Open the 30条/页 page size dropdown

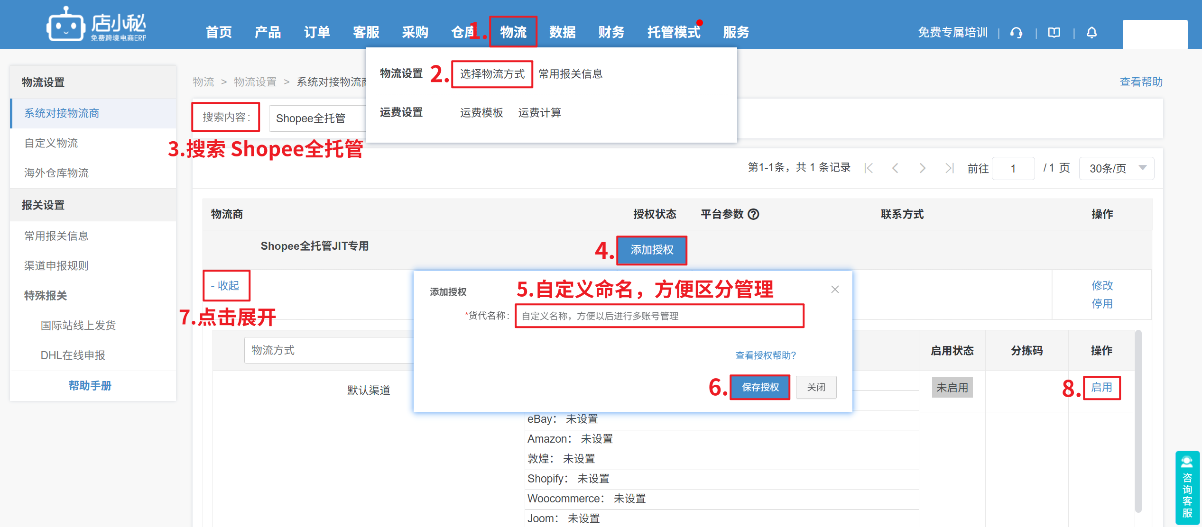pos(1116,168)
